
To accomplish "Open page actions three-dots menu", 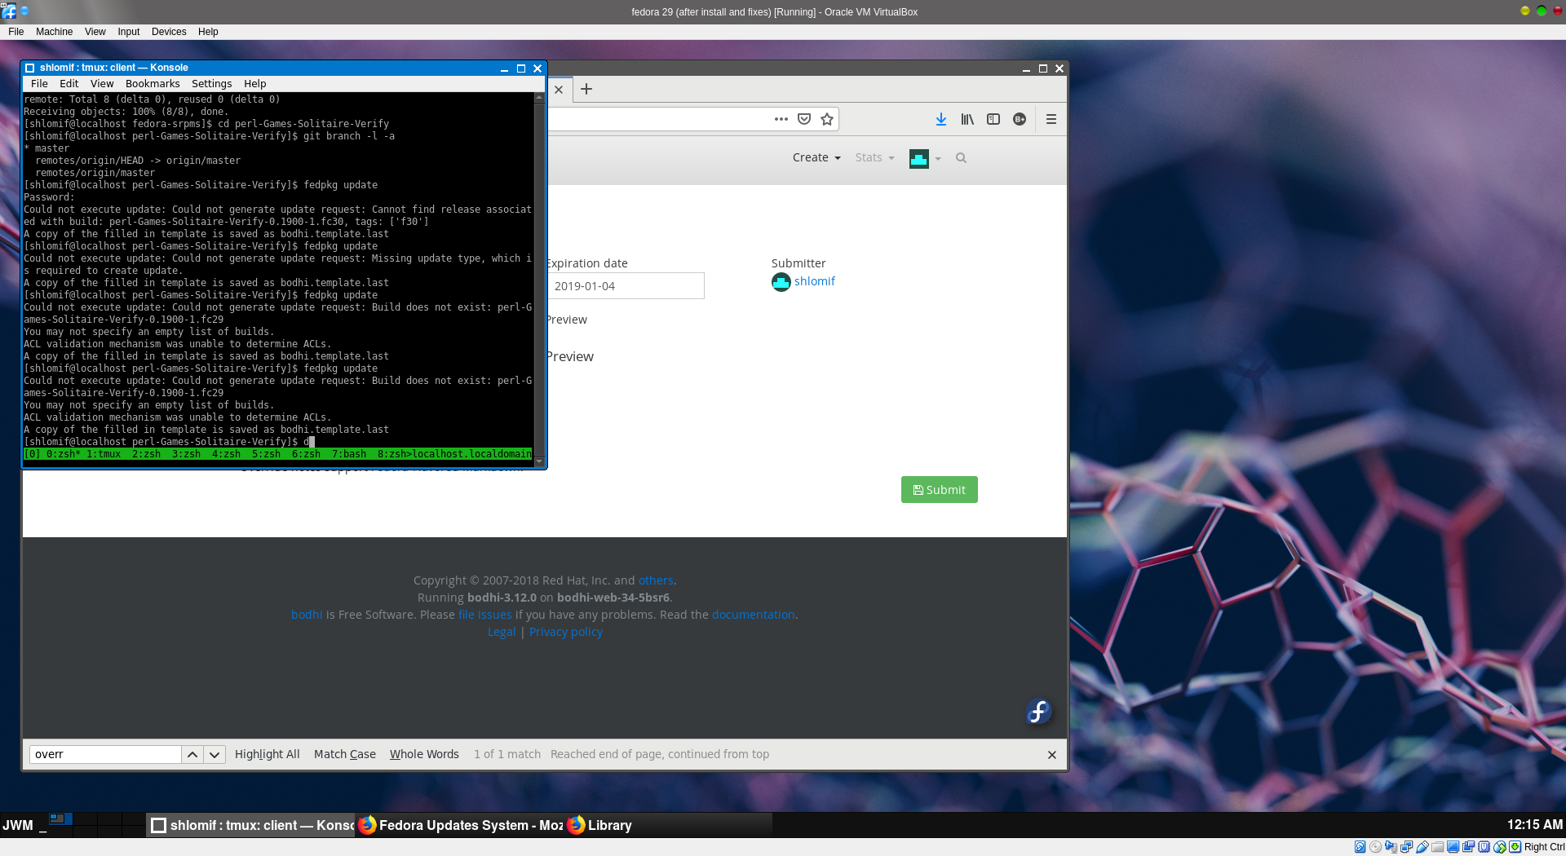I will point(781,119).
